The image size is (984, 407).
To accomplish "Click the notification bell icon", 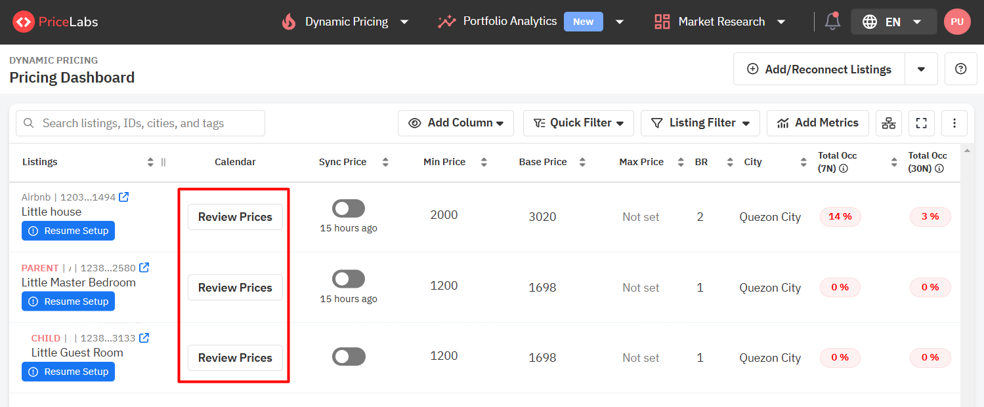I will pos(832,21).
